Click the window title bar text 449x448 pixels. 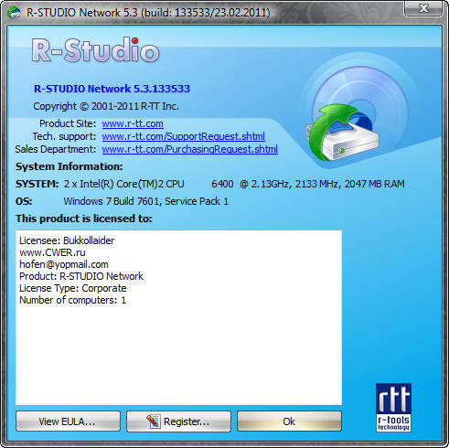(x=148, y=13)
